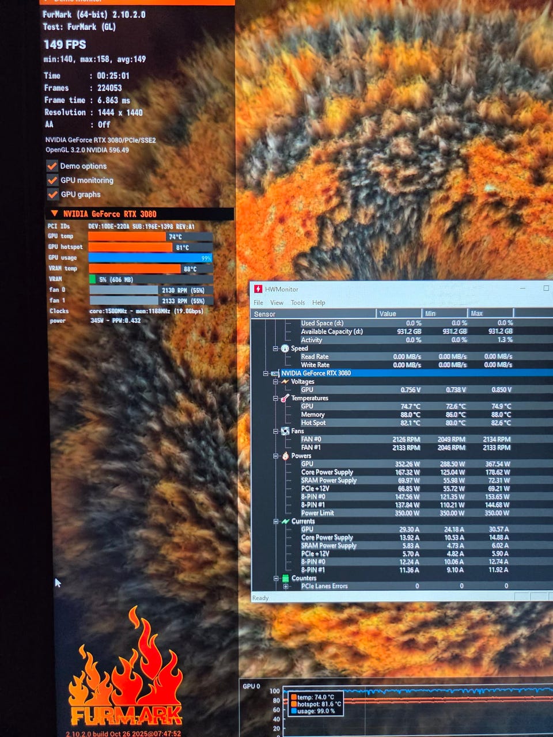Uncheck the Demo options checkbox
The image size is (553, 737).
[x=52, y=166]
